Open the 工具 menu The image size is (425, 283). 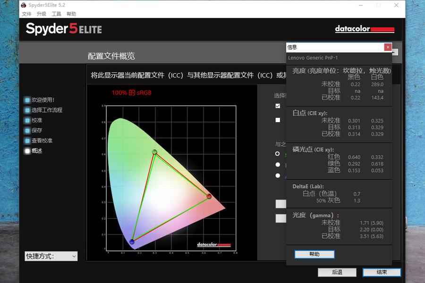(56, 14)
